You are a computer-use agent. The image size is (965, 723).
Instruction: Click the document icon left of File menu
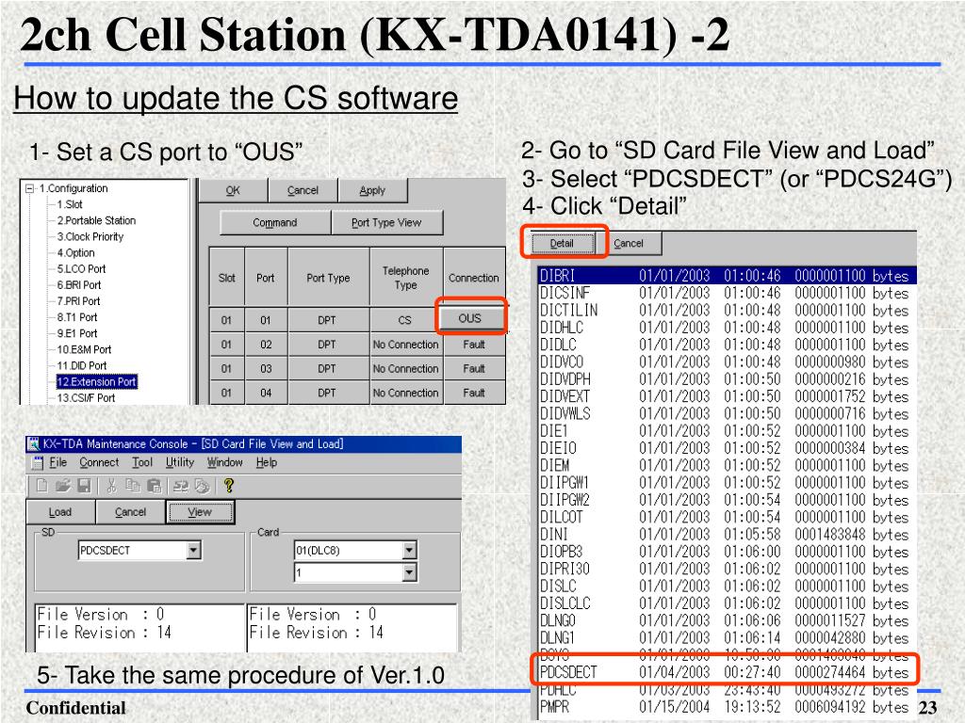click(x=38, y=462)
